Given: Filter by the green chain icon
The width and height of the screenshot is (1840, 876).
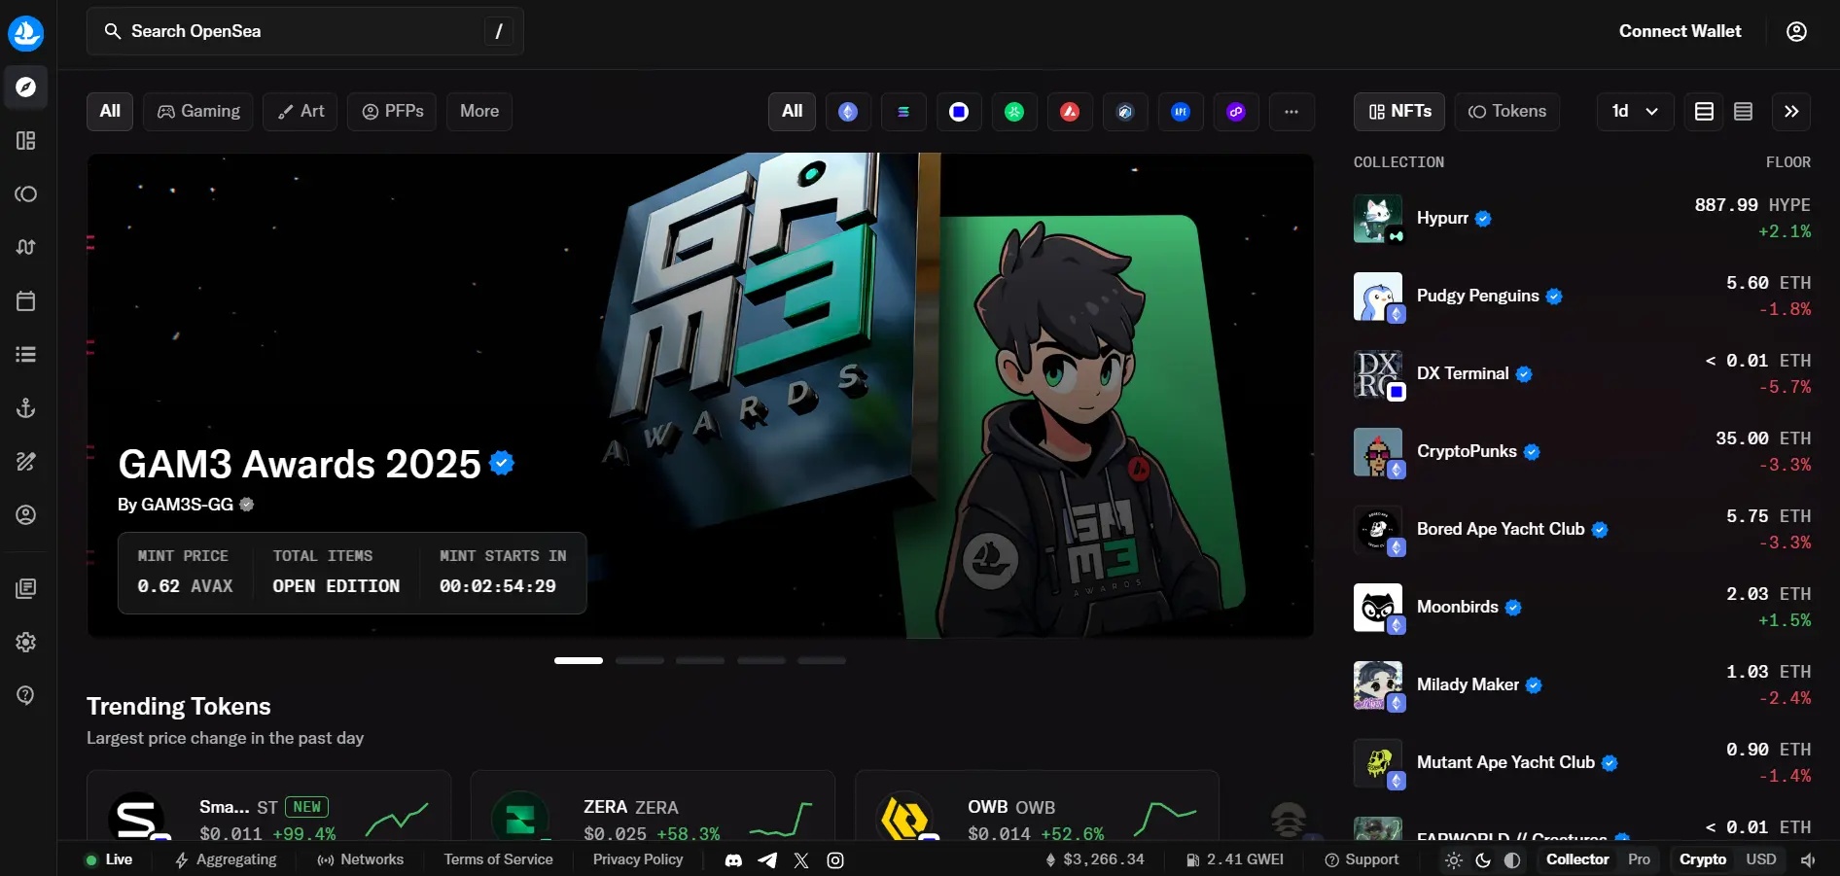Looking at the screenshot, I should coord(1014,112).
